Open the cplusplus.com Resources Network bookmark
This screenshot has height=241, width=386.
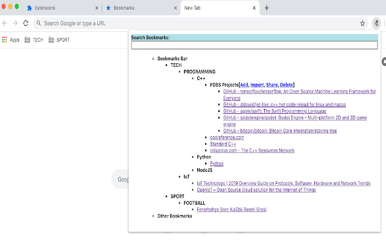[x=252, y=151]
